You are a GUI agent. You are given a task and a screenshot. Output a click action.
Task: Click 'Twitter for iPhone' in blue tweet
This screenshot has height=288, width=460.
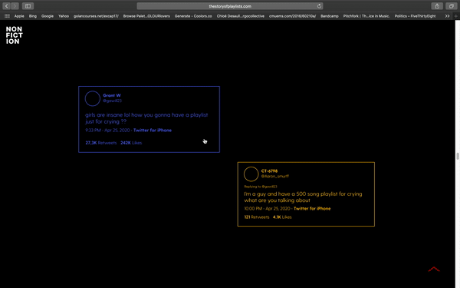153,131
